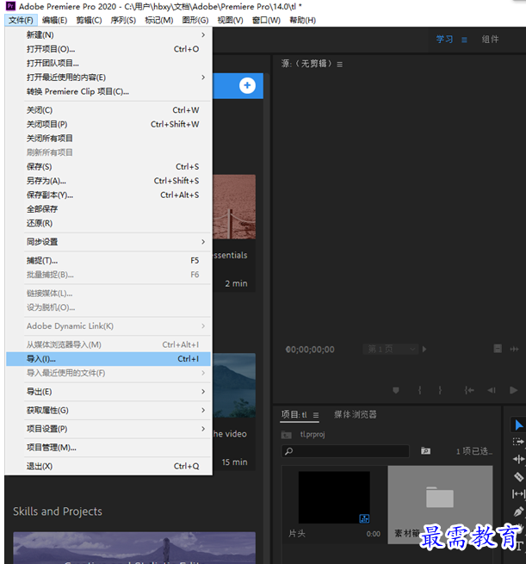Select the Selection tool arrow

pos(518,425)
